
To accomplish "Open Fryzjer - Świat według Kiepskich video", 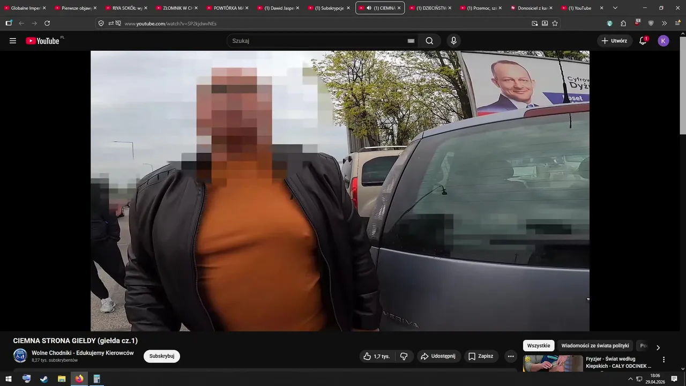I will (x=618, y=362).
